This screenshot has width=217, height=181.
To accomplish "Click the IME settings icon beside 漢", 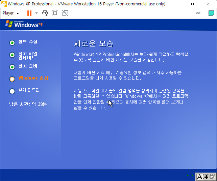I will click(212, 177).
